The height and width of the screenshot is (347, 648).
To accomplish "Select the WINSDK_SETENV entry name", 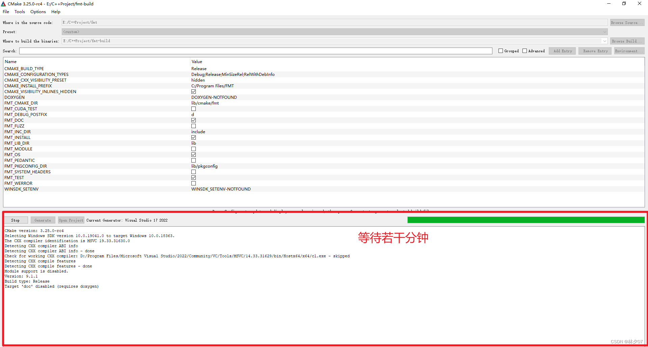I will coord(21,189).
